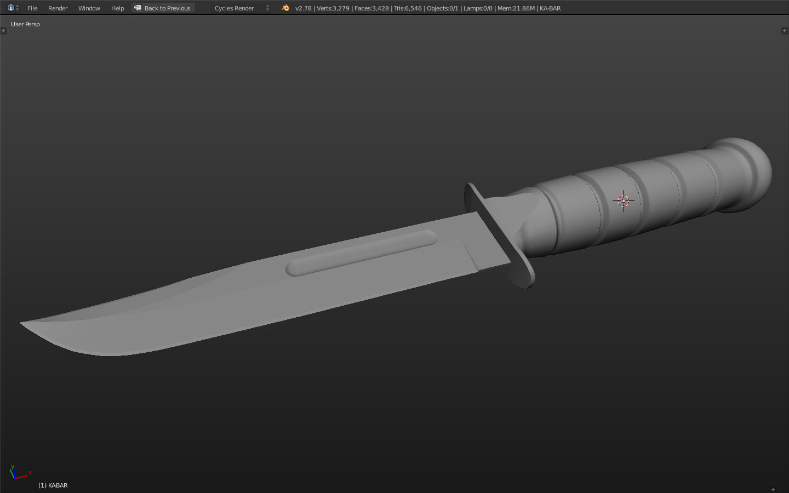Click the Verts:3,279 statistic in header
789x493 pixels.
click(x=333, y=8)
